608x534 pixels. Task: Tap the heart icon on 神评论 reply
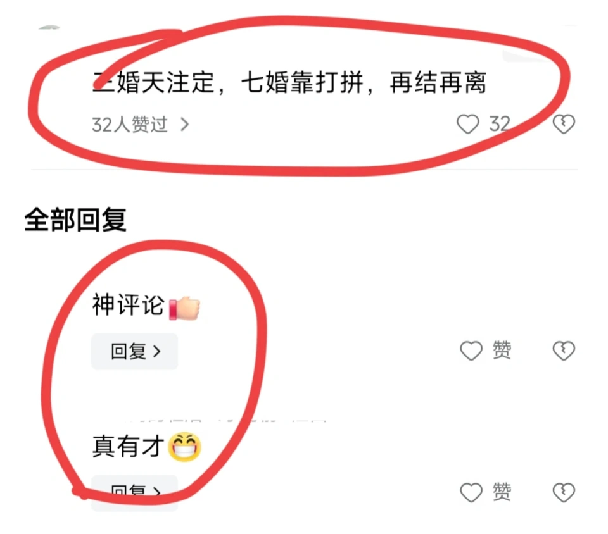coord(471,351)
